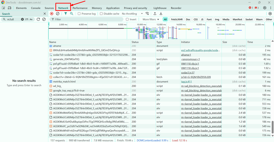Open the Application tab

113,8
